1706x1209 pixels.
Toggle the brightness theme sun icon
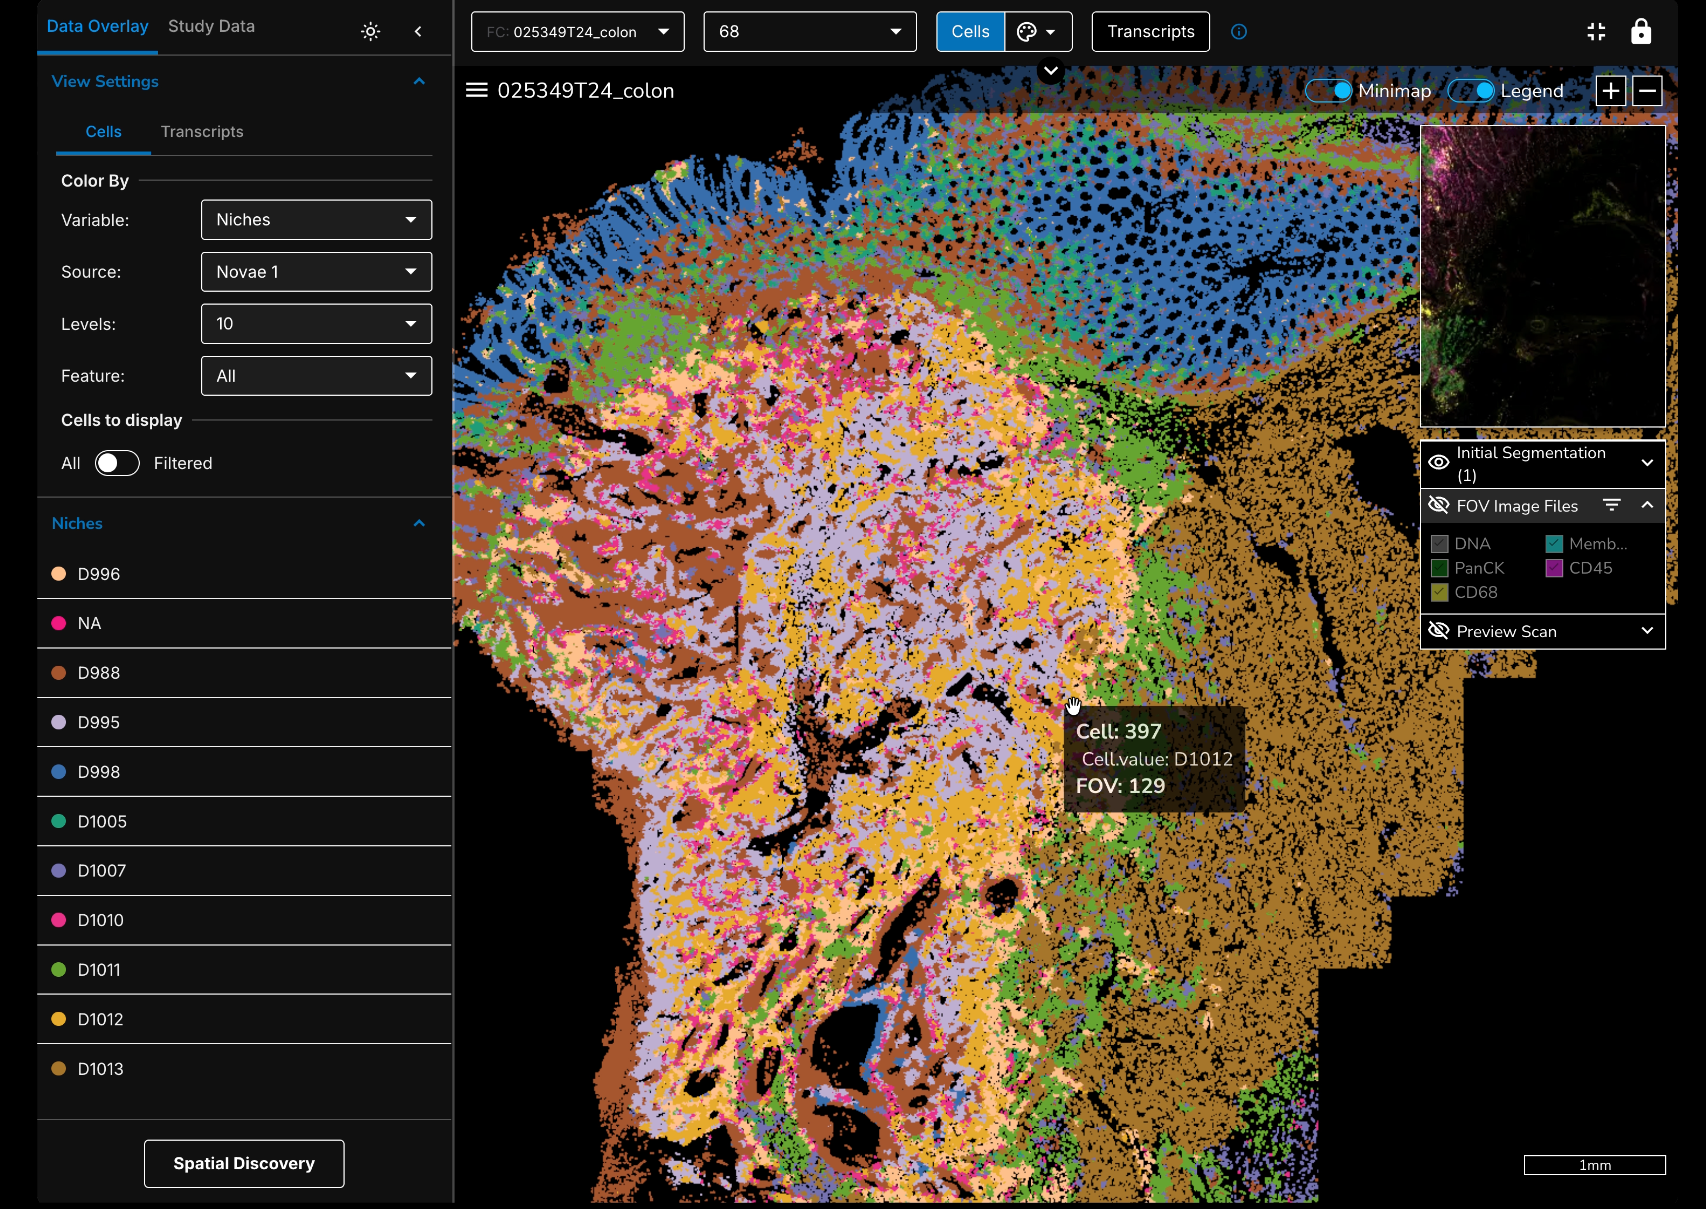370,31
